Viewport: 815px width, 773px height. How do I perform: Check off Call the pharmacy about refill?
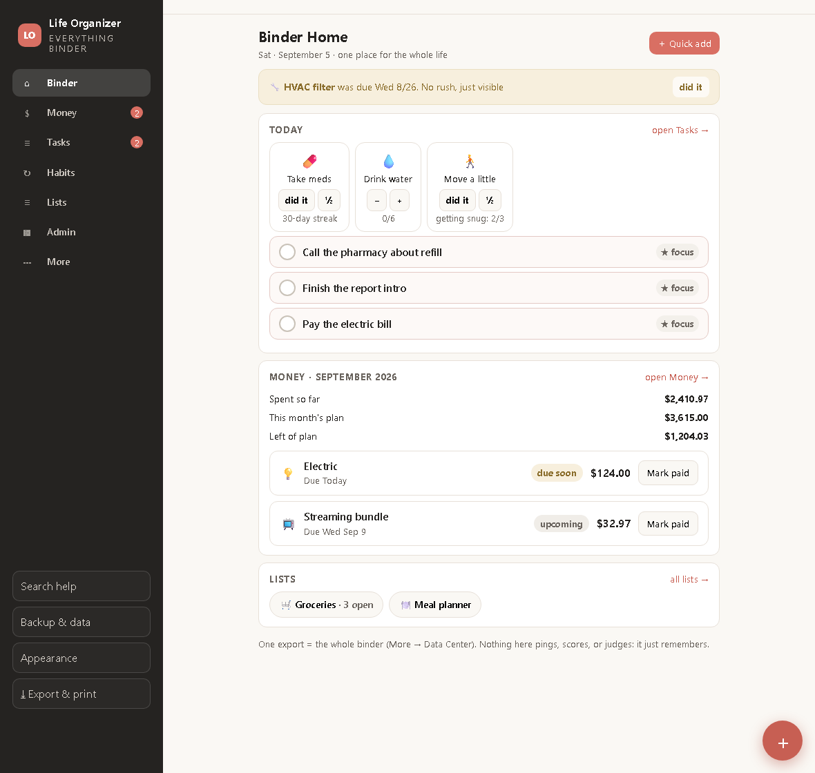[x=287, y=252]
